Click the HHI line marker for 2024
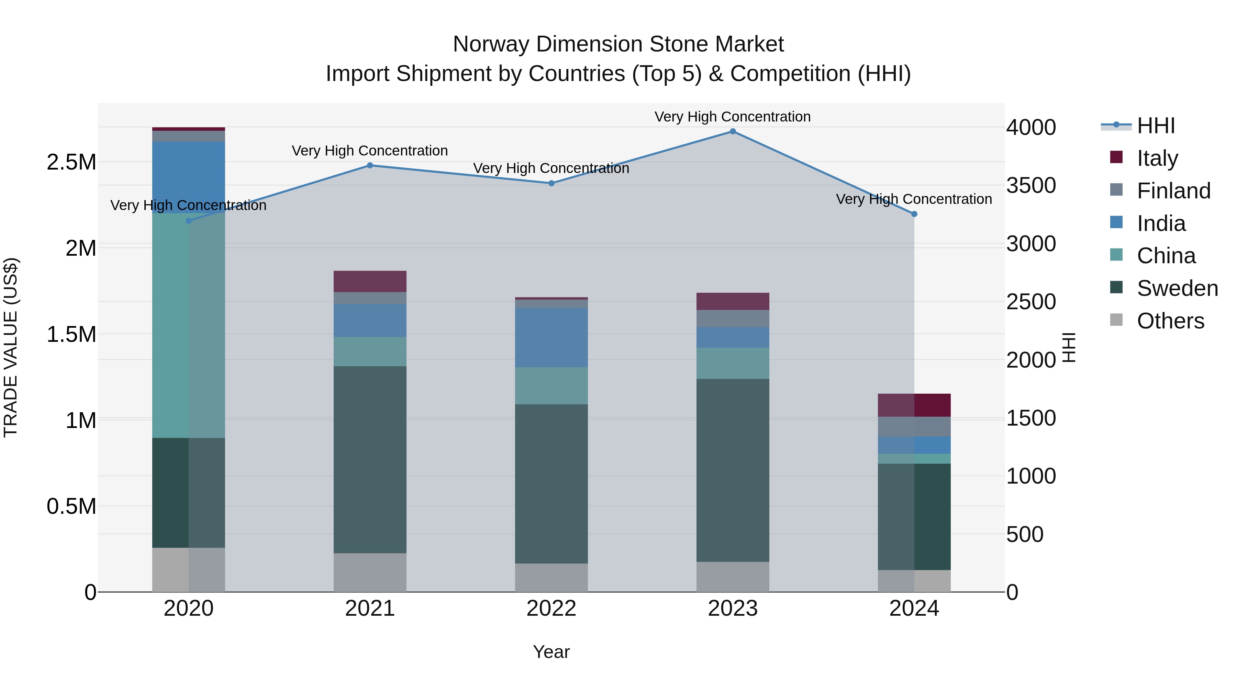This screenshot has width=1237, height=695. (x=914, y=215)
